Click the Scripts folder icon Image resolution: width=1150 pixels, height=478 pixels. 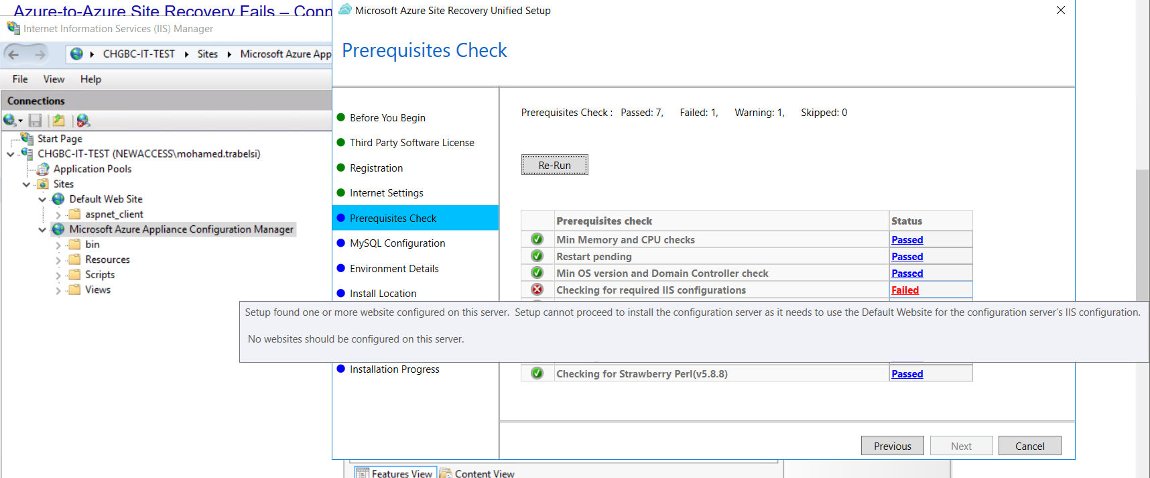click(x=74, y=274)
